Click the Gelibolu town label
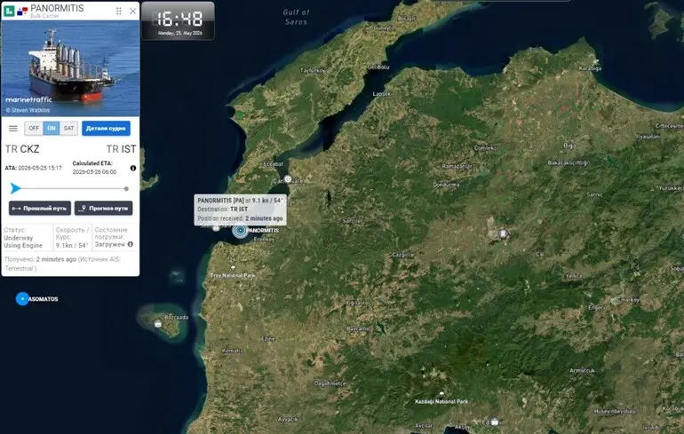The width and height of the screenshot is (684, 434). tap(378, 67)
